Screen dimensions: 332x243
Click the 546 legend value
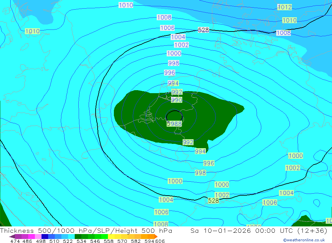point(95,241)
